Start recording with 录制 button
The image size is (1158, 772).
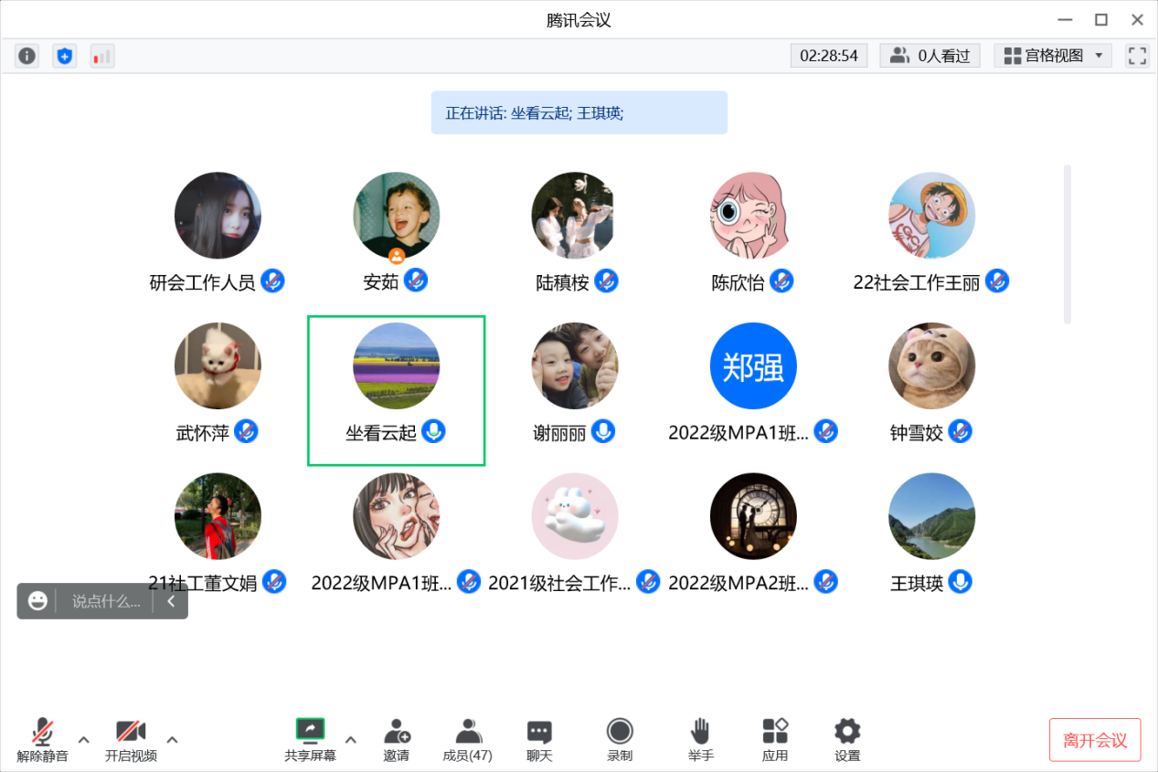(620, 739)
